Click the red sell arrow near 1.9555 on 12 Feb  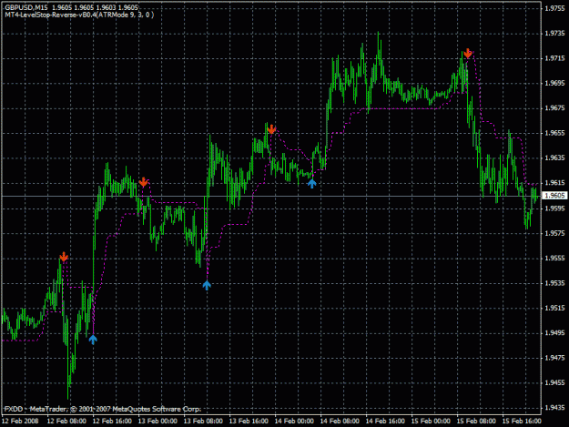pyautogui.click(x=64, y=257)
